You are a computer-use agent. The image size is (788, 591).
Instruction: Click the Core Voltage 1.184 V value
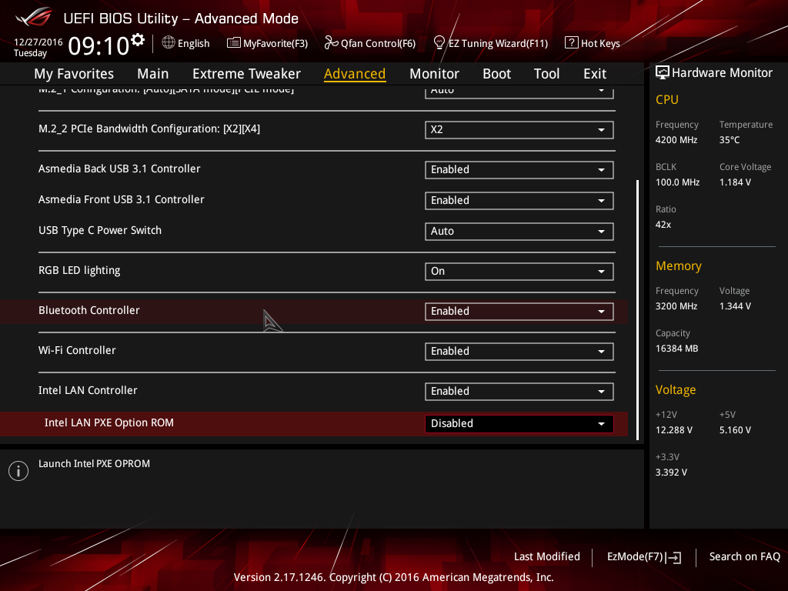(x=735, y=182)
